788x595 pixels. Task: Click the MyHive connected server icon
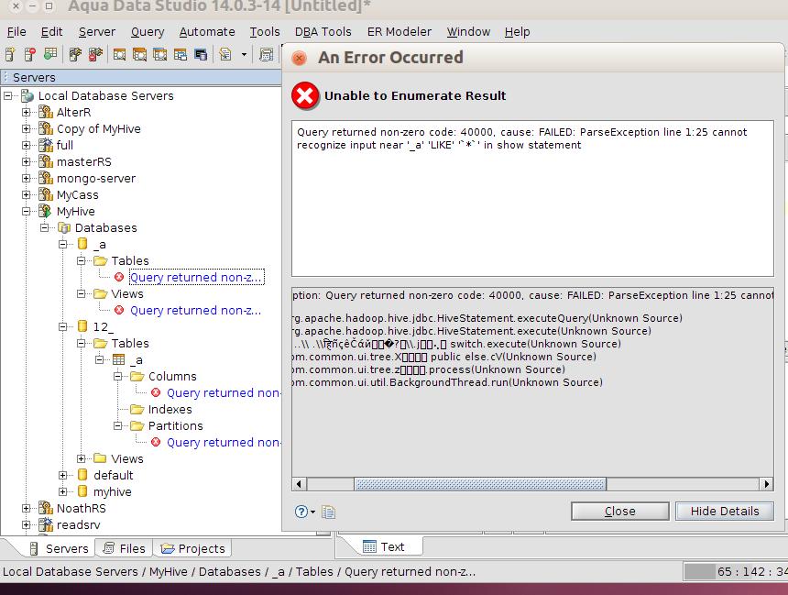point(45,211)
